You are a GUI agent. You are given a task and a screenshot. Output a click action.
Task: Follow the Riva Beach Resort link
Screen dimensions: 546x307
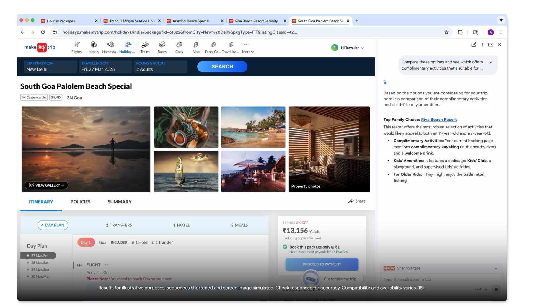(439, 120)
